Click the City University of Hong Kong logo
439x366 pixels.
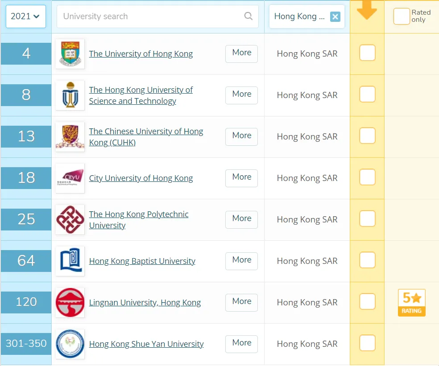(70, 178)
